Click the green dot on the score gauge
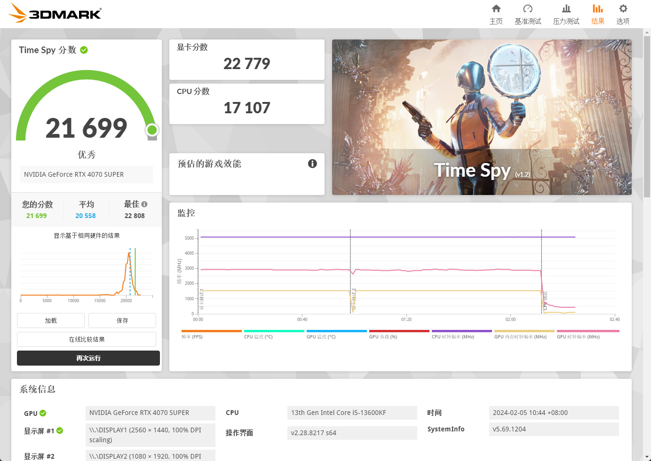Screen dimensions: 651x461 [151, 130]
